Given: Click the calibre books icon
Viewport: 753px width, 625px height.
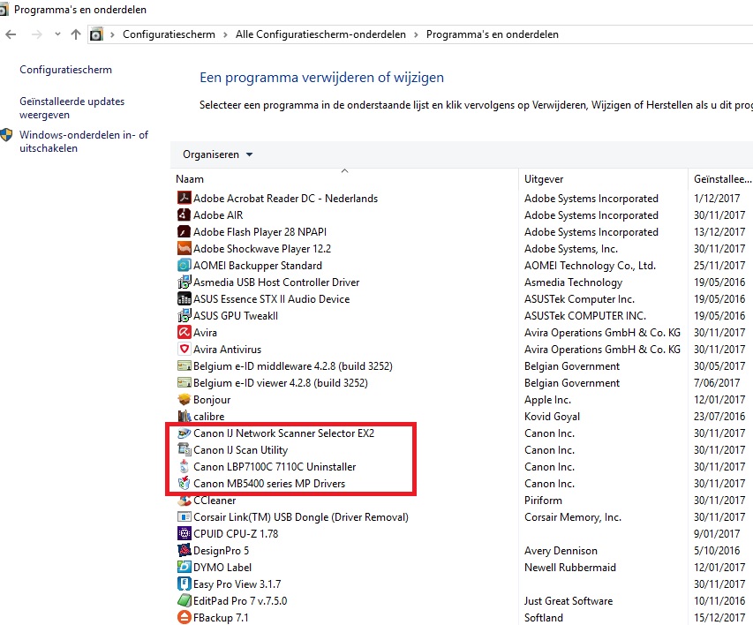Looking at the screenshot, I should (x=184, y=416).
